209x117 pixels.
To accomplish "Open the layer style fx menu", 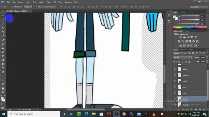I will click(x=184, y=110).
